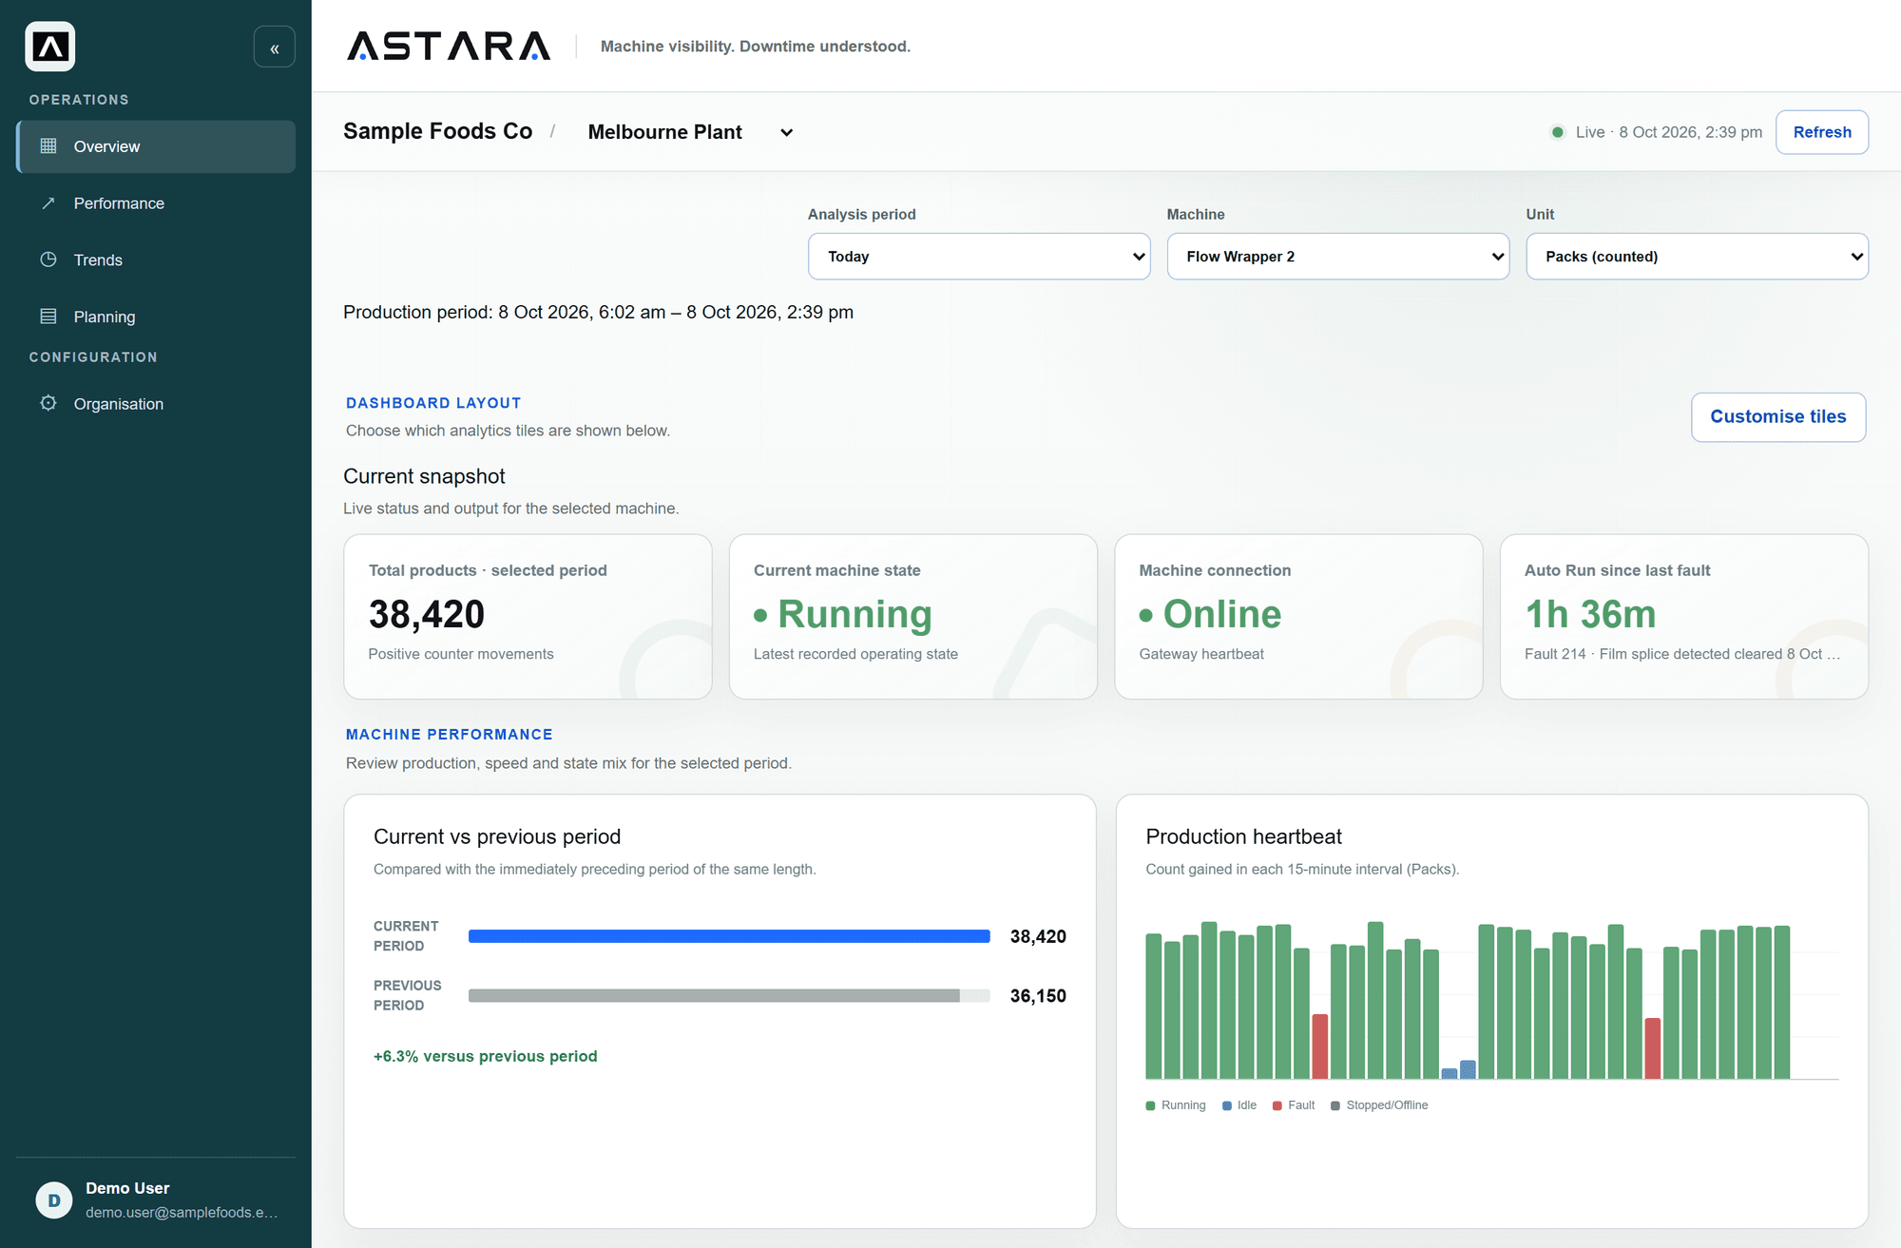Screen dimensions: 1901x1248
Task: Click '+6.3% versus previous period' text
Action: (486, 1056)
